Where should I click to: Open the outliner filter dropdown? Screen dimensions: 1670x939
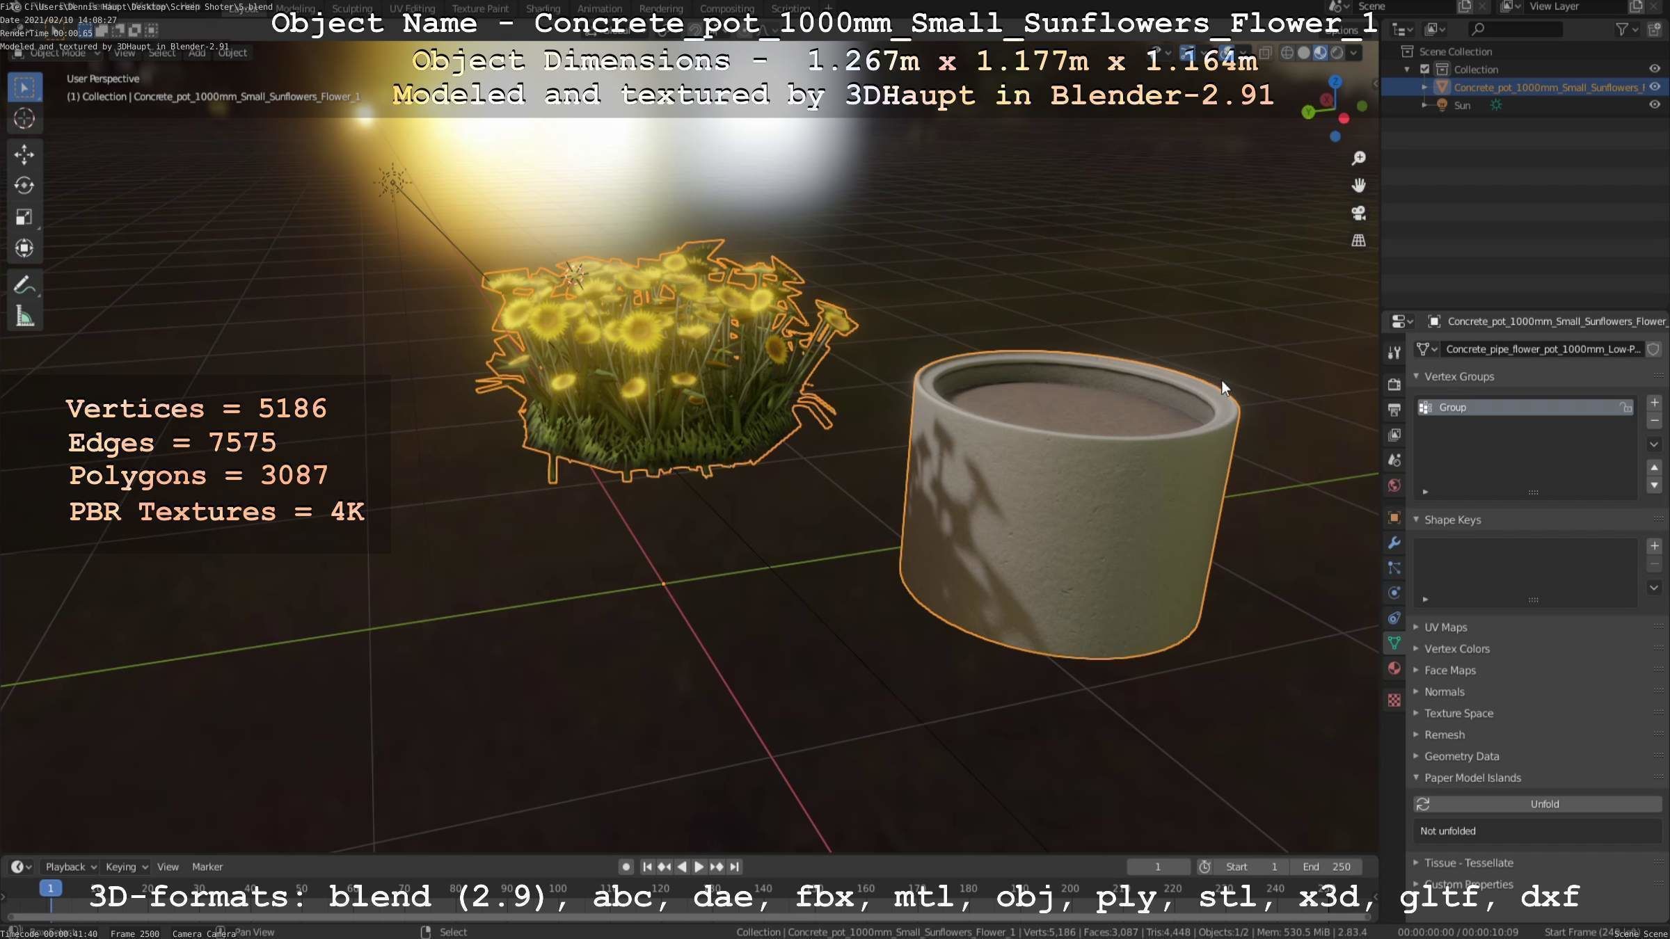tap(1626, 29)
